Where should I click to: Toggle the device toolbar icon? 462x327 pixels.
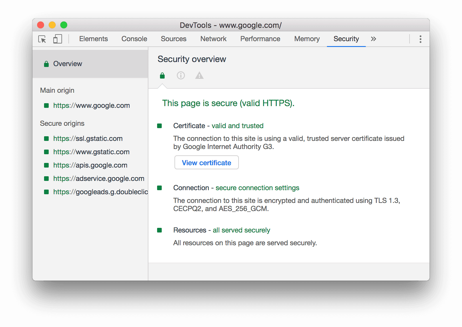click(57, 39)
